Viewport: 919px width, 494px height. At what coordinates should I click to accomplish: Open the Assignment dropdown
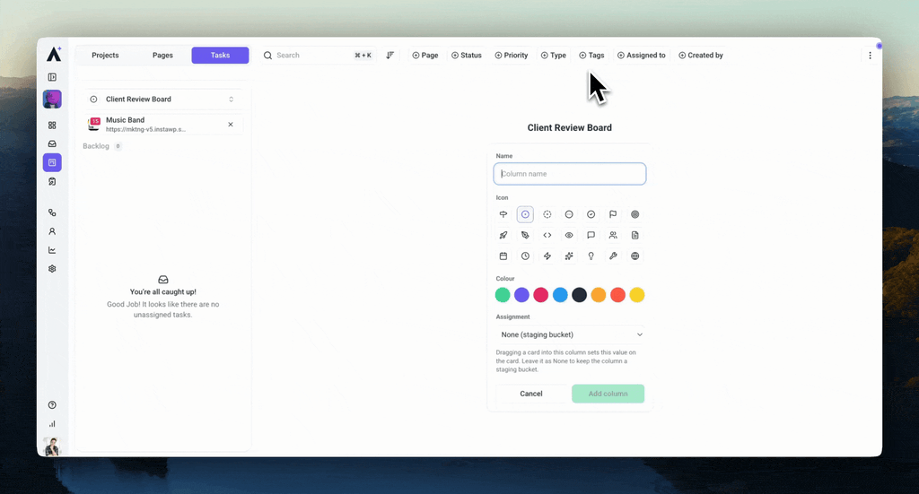tap(570, 334)
